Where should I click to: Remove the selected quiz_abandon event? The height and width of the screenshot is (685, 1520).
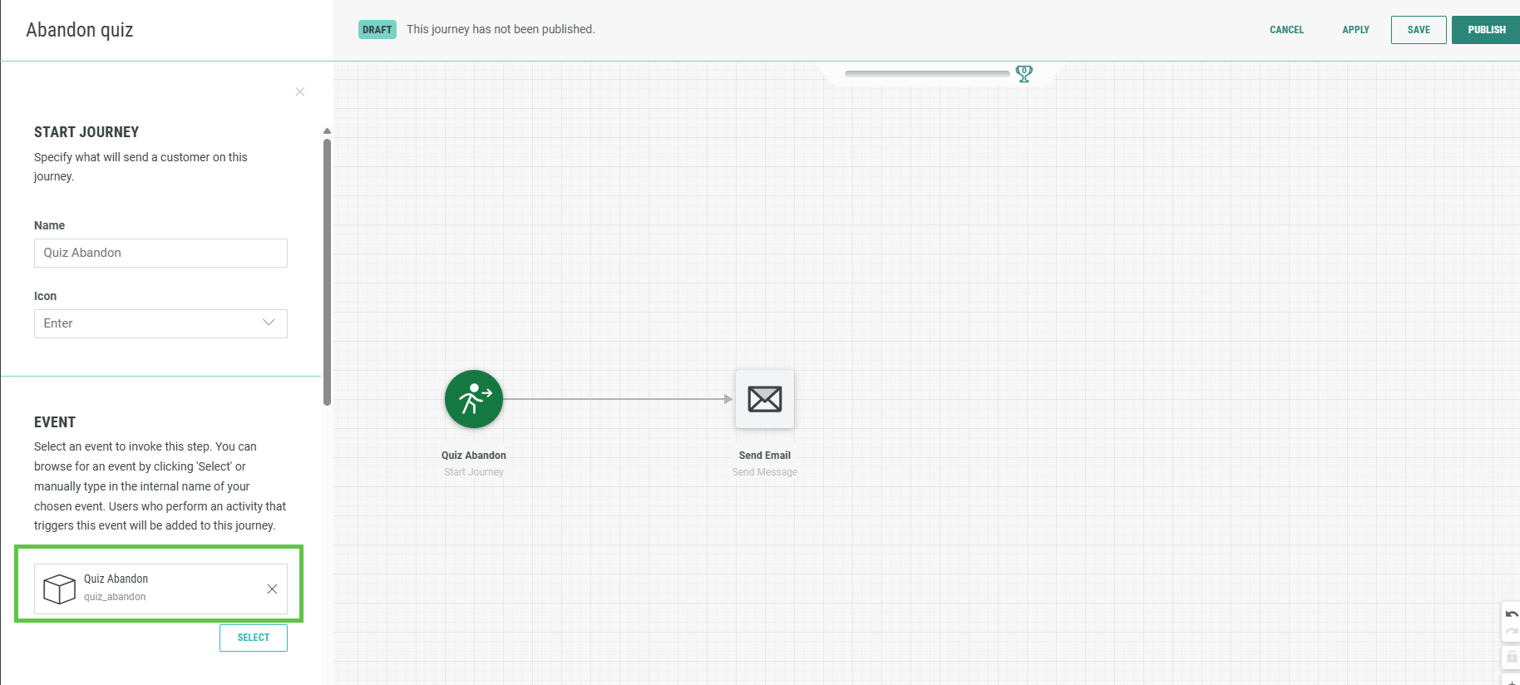tap(272, 589)
